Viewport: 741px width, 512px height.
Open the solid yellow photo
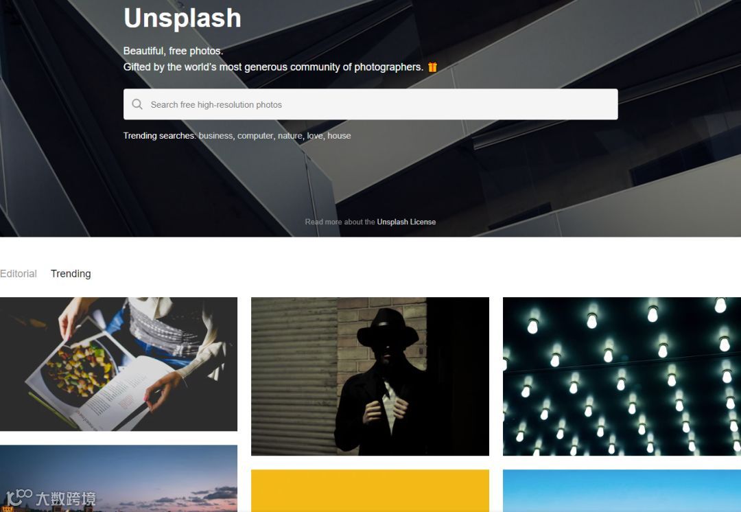point(370,491)
